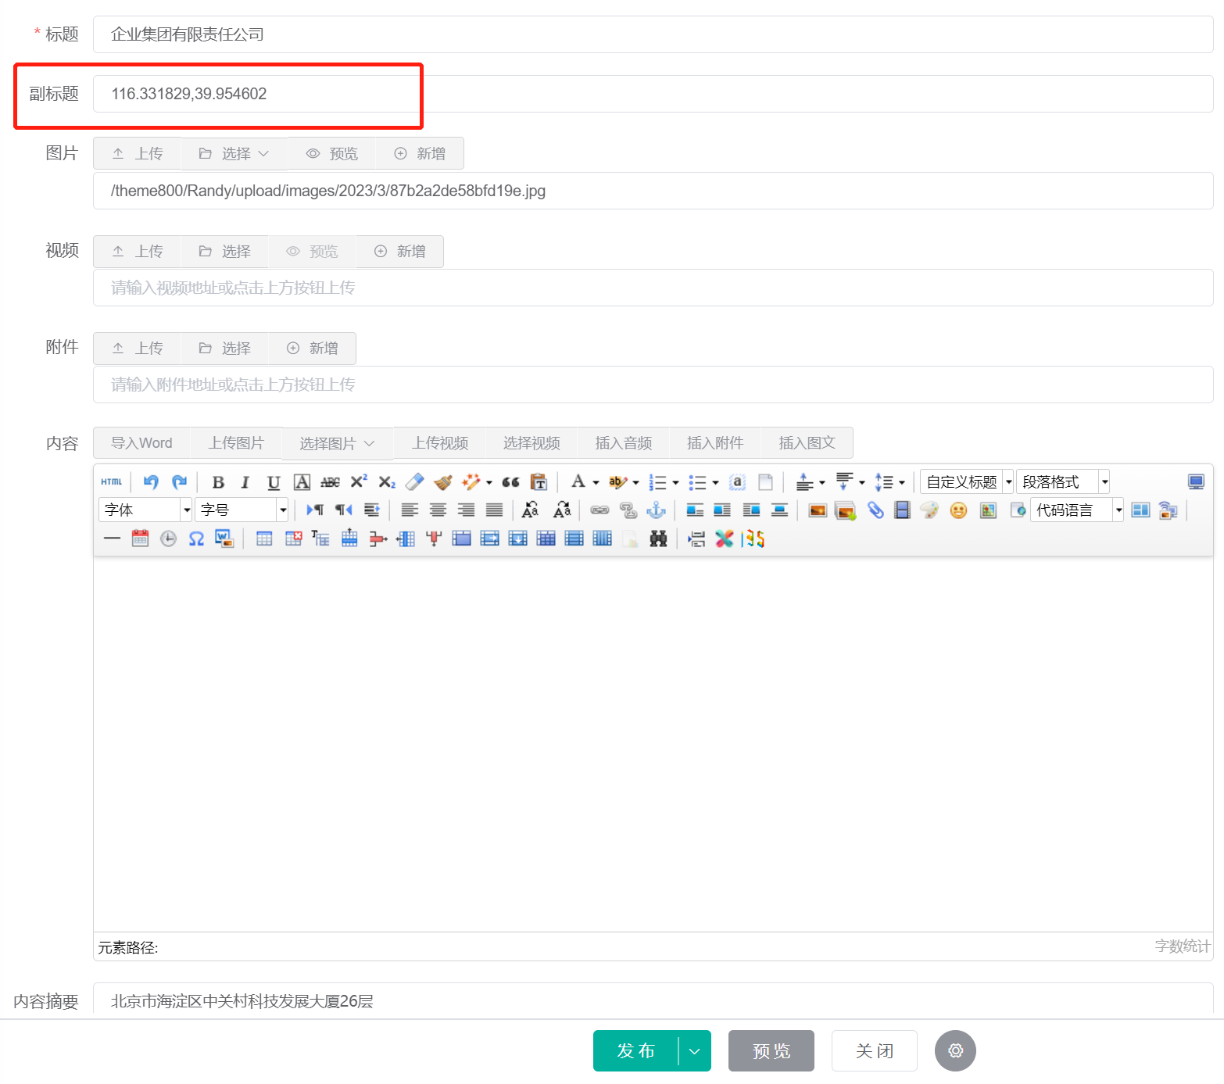Toggle italic formatting

[x=245, y=482]
